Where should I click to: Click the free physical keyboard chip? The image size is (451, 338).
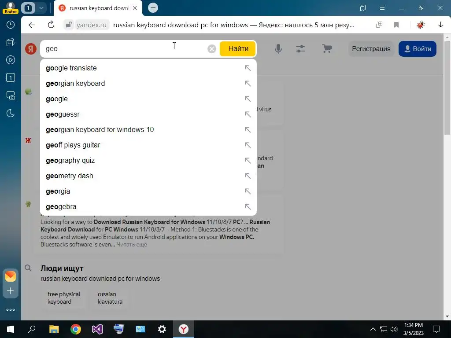63,298
